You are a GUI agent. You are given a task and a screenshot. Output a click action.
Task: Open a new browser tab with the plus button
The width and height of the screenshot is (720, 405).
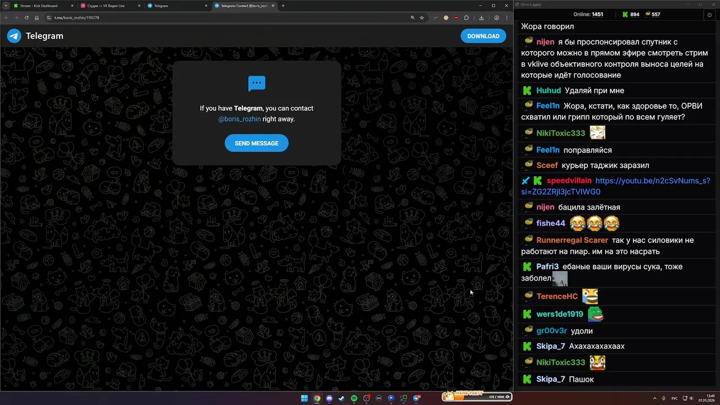[283, 6]
